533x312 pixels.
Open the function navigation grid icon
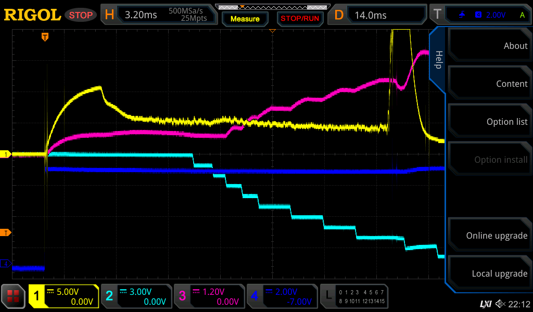point(14,296)
